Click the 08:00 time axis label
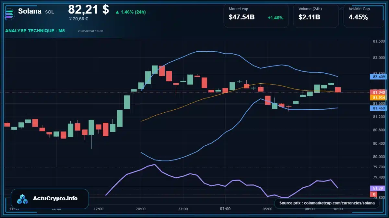 point(310,209)
